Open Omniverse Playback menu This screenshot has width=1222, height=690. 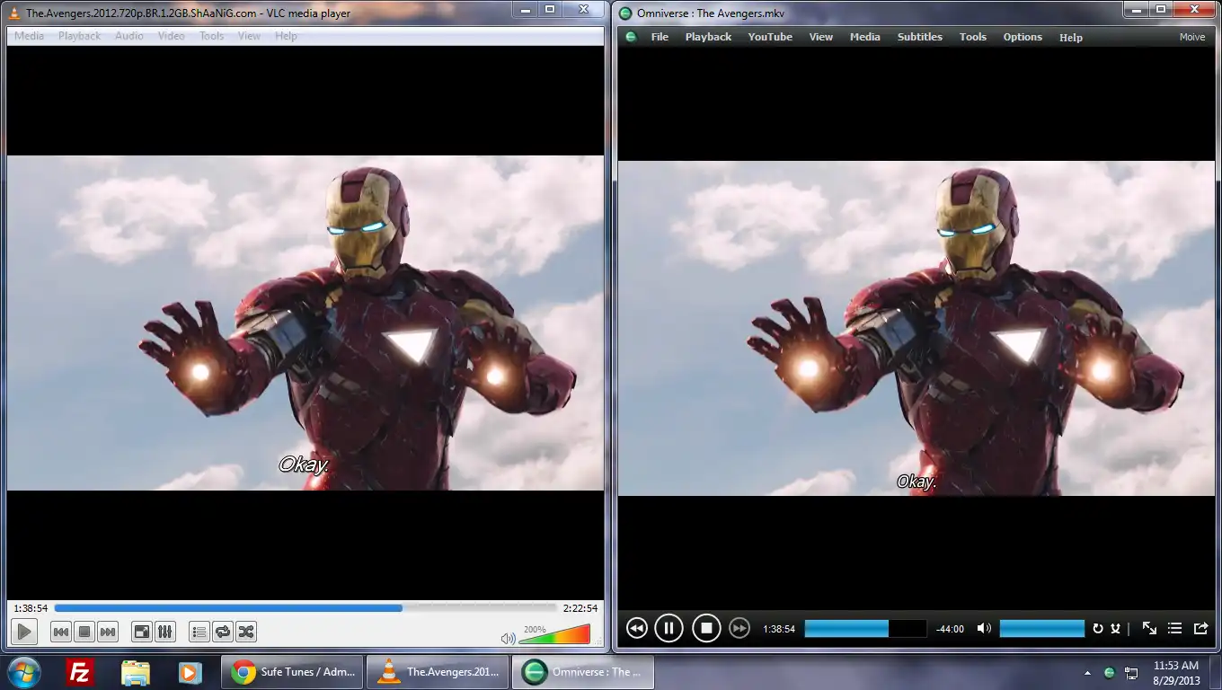708,37
